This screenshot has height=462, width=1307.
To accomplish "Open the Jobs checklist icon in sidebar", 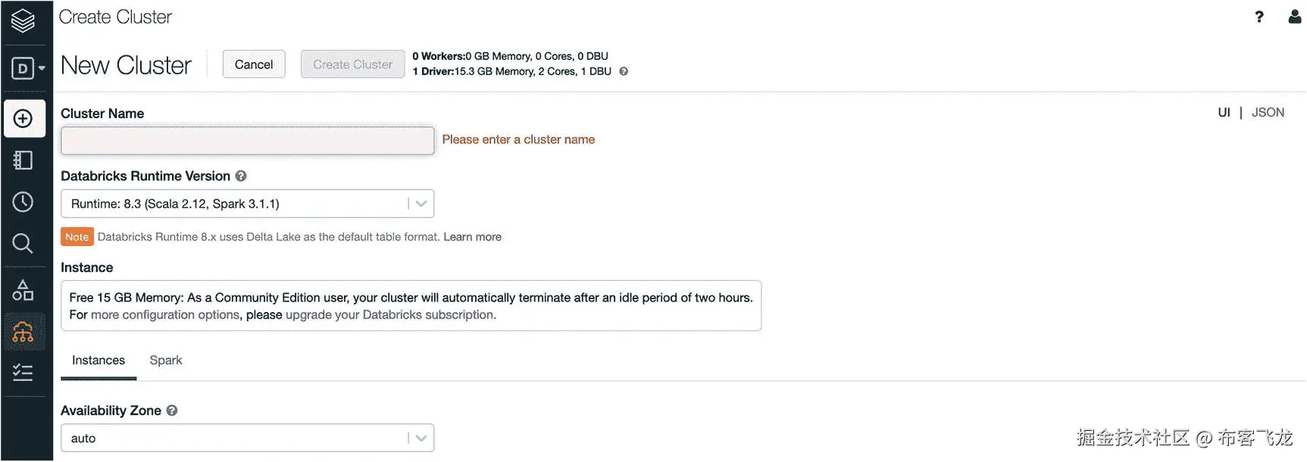I will 23,373.
